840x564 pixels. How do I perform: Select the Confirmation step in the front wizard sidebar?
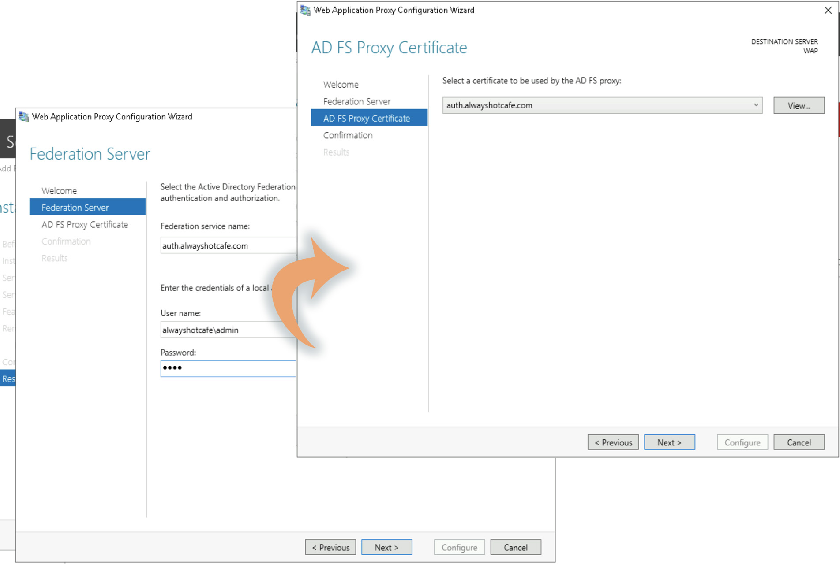click(x=348, y=135)
